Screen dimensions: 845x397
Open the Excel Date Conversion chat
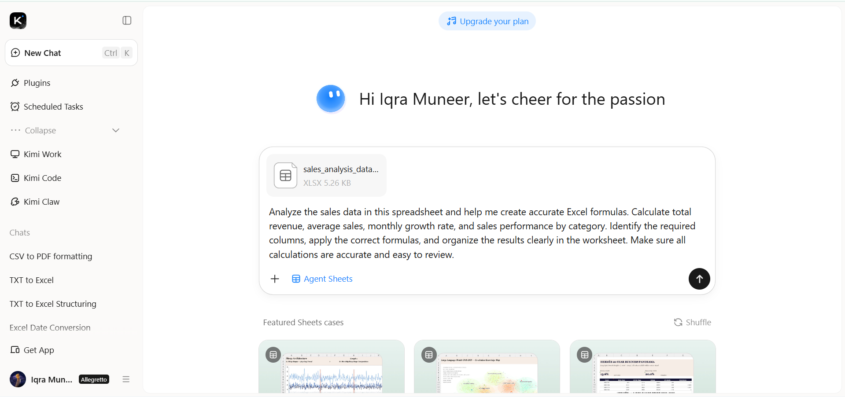coord(50,327)
